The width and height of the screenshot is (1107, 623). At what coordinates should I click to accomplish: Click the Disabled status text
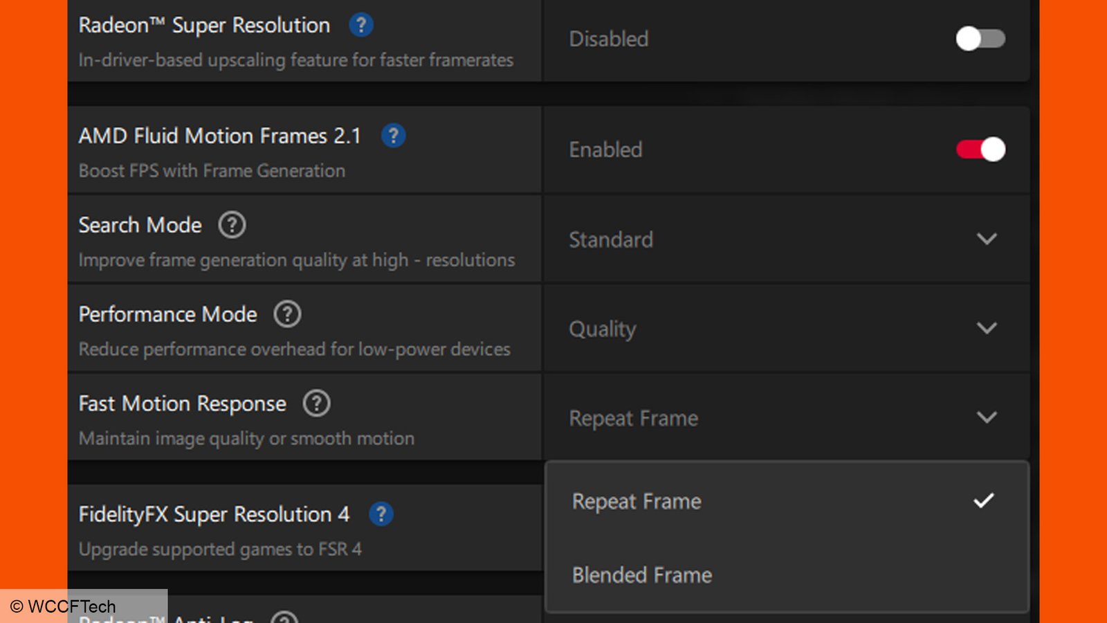[x=609, y=39]
